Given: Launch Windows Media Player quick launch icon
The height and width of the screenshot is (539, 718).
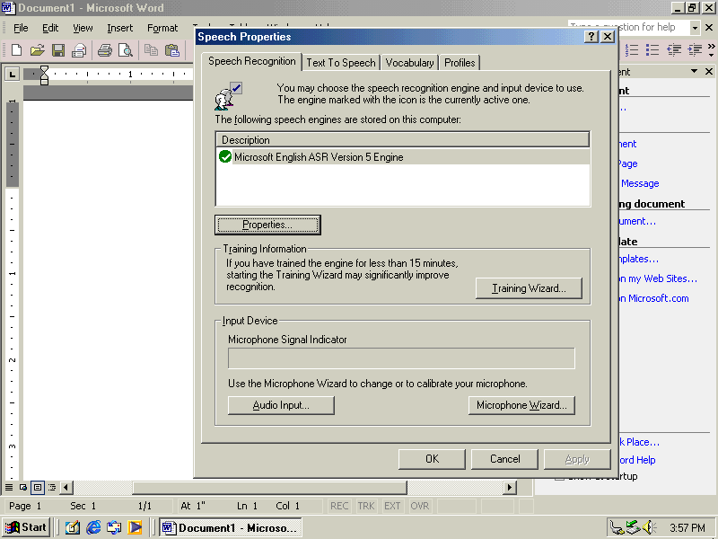Looking at the screenshot, I should 136,527.
